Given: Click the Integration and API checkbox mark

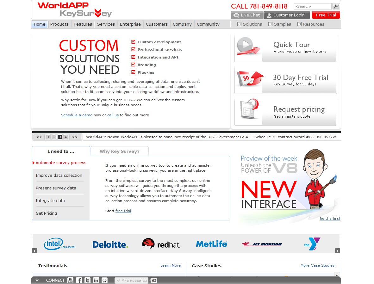Looking at the screenshot, I should coord(133,57).
